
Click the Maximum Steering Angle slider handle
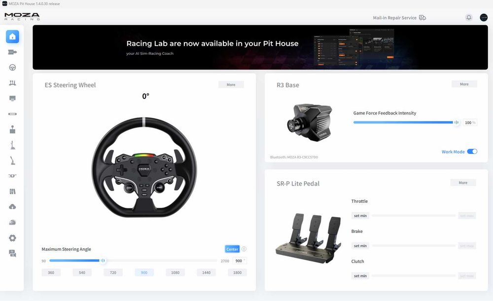(x=103, y=261)
